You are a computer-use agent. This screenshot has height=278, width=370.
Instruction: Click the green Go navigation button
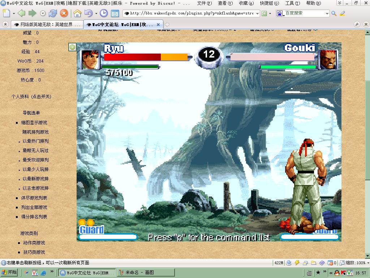tap(264, 13)
